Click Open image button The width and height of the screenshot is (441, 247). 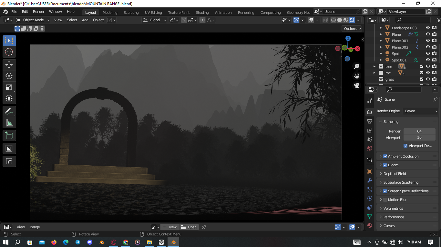(189, 227)
